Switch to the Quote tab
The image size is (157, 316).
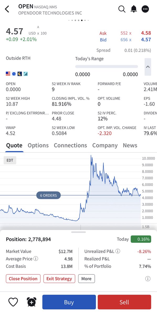click(14, 145)
